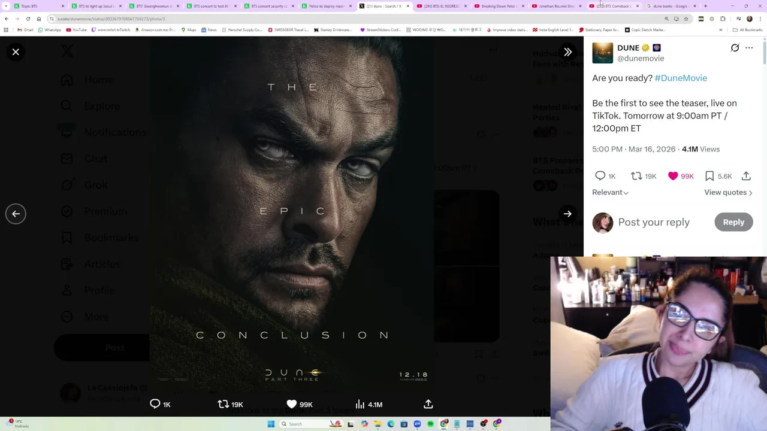Image resolution: width=767 pixels, height=431 pixels.
Task: Click the taskbar Search box
Action: click(311, 424)
